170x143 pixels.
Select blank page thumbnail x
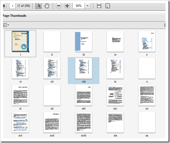coord(147,69)
